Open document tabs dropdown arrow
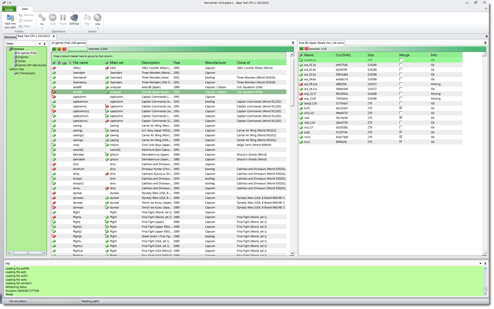Viewport: 494px width, 309px height. tap(487, 36)
